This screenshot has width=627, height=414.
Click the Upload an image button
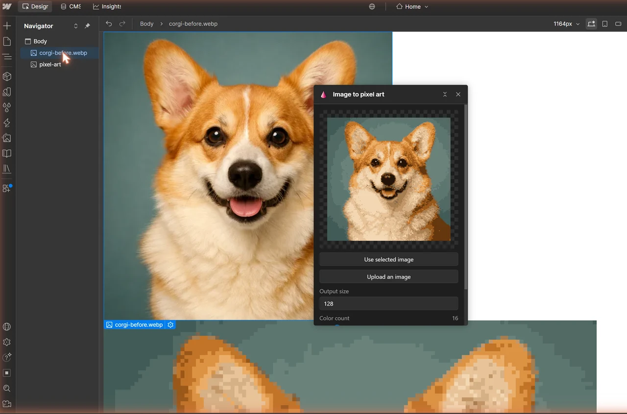[389, 276]
